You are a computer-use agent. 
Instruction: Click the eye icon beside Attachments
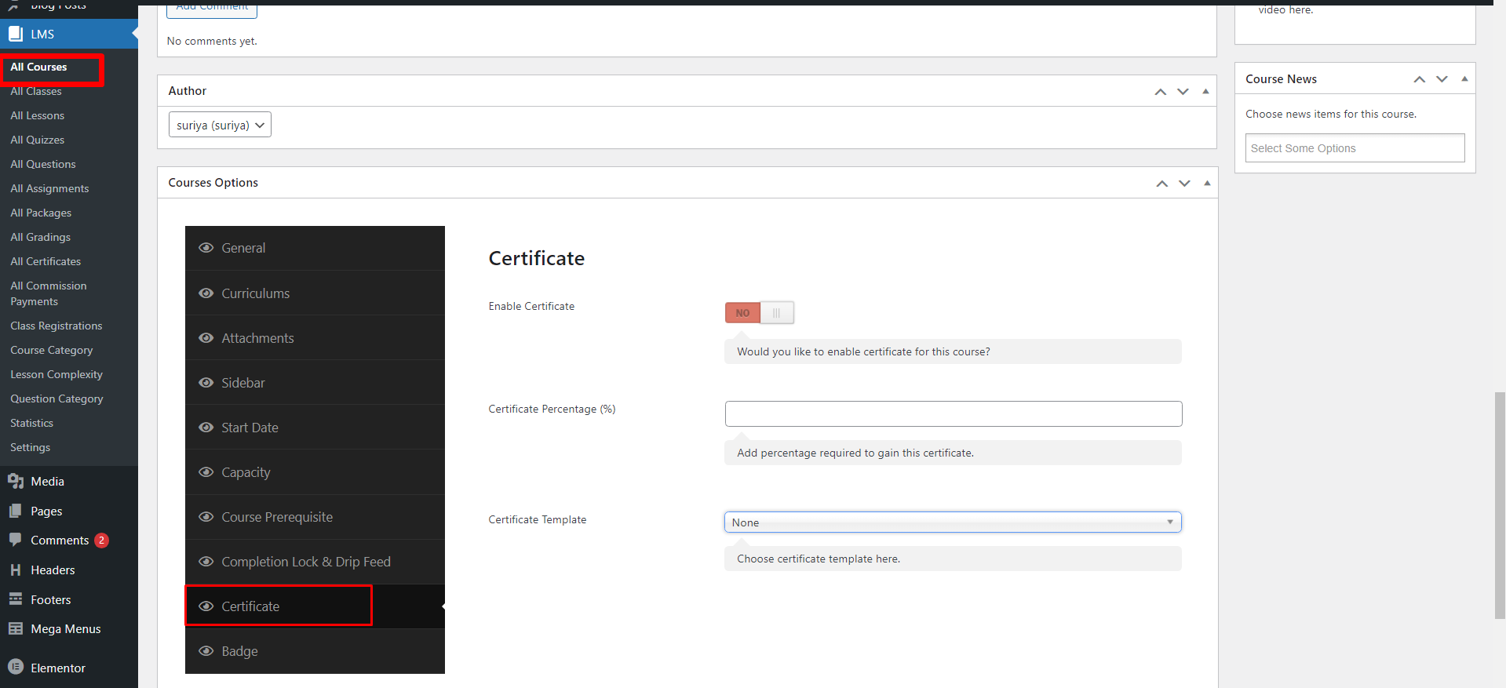point(206,338)
